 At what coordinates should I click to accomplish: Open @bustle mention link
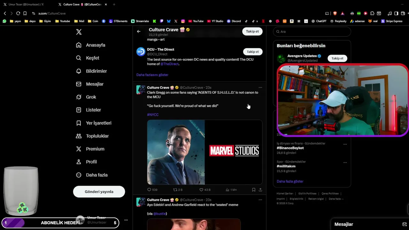tap(159, 214)
